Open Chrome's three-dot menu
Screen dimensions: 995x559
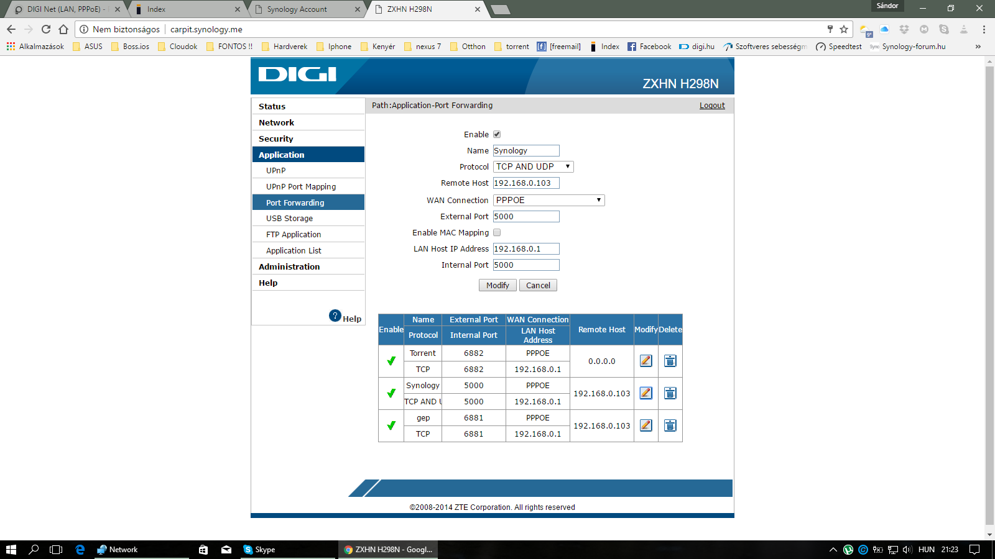pos(984,29)
